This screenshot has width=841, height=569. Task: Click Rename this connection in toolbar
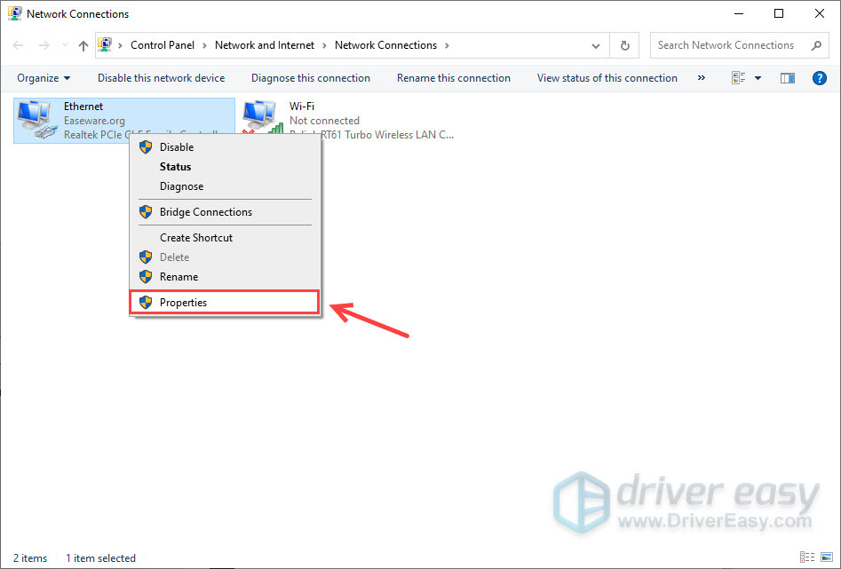(x=453, y=78)
